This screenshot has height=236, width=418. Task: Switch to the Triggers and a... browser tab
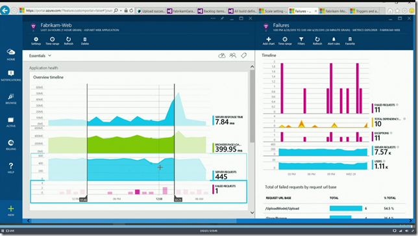(364, 11)
